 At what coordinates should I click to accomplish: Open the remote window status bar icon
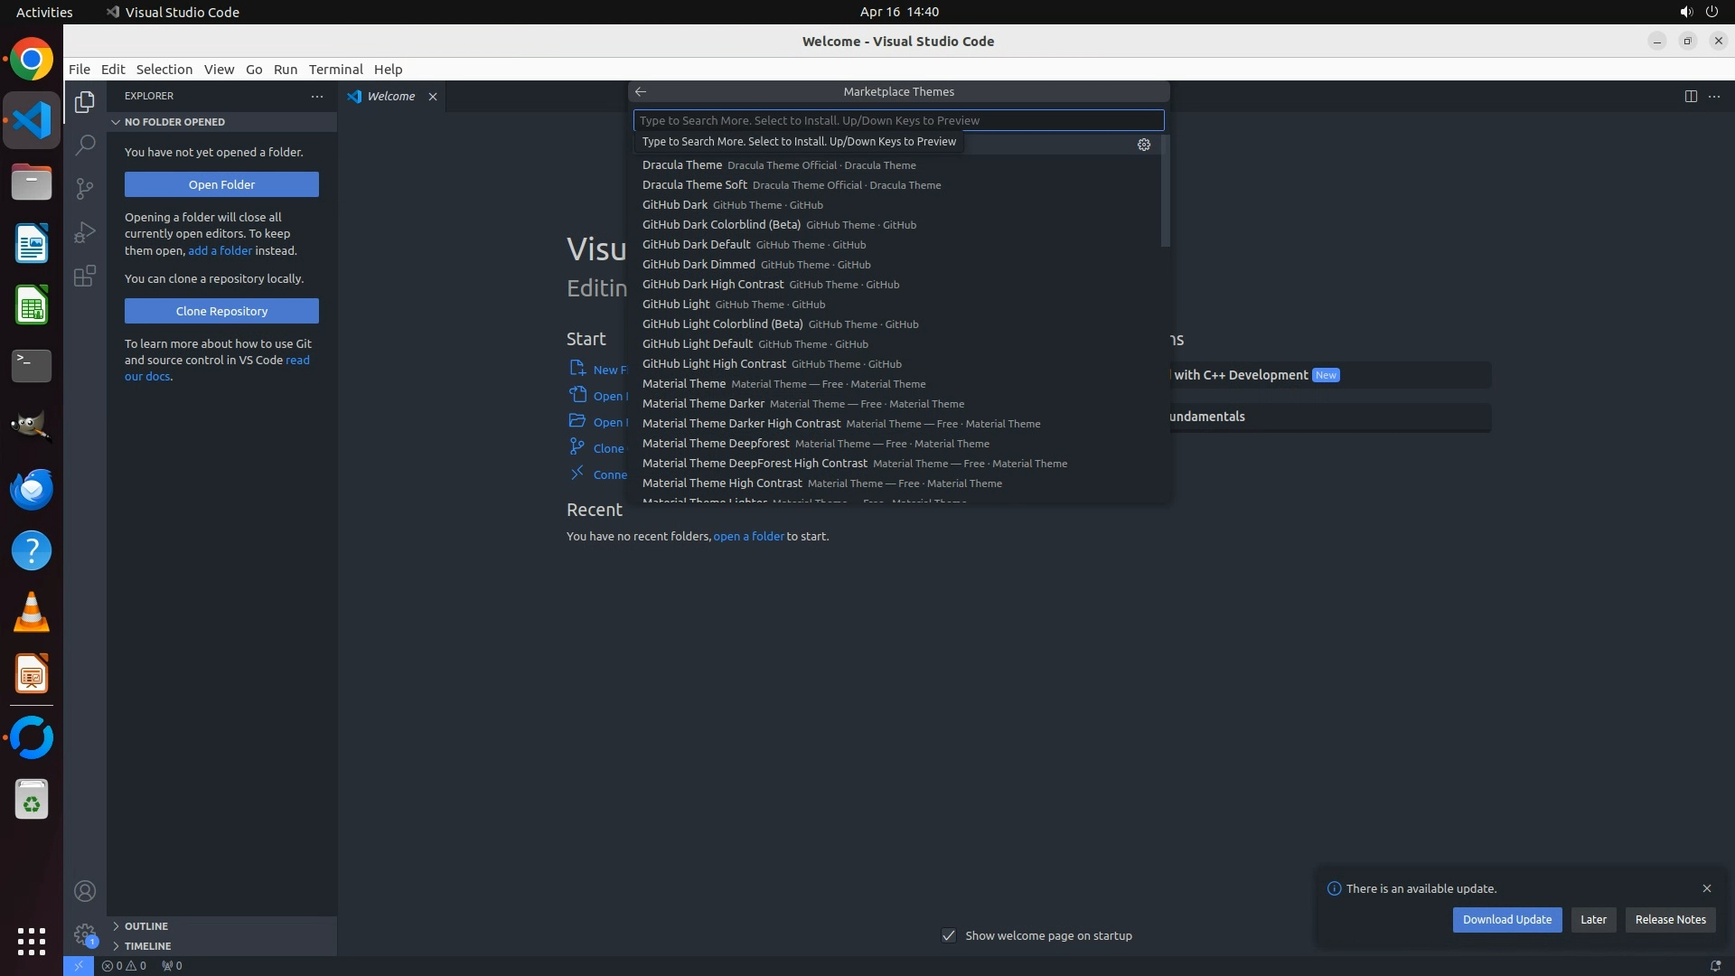tap(79, 965)
